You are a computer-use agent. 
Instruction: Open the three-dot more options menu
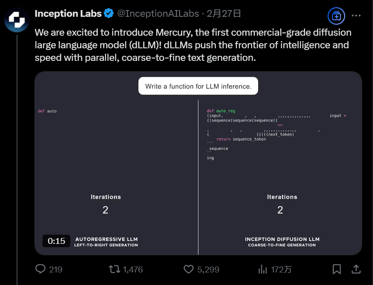click(356, 16)
